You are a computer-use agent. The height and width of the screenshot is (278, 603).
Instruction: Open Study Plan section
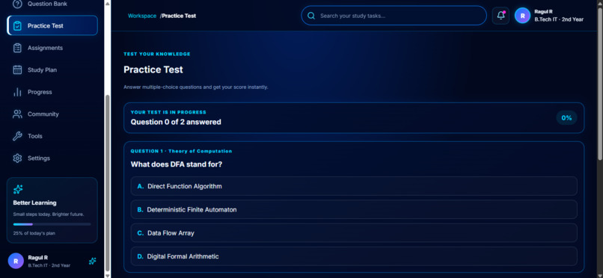coord(42,70)
